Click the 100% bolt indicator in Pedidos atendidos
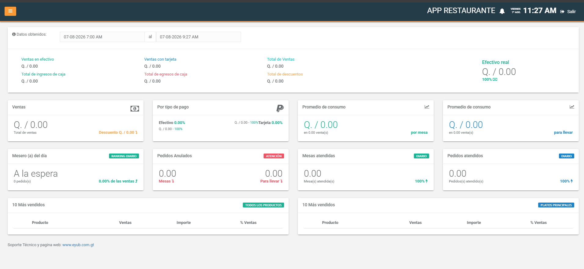The height and width of the screenshot is (269, 584). click(566, 181)
